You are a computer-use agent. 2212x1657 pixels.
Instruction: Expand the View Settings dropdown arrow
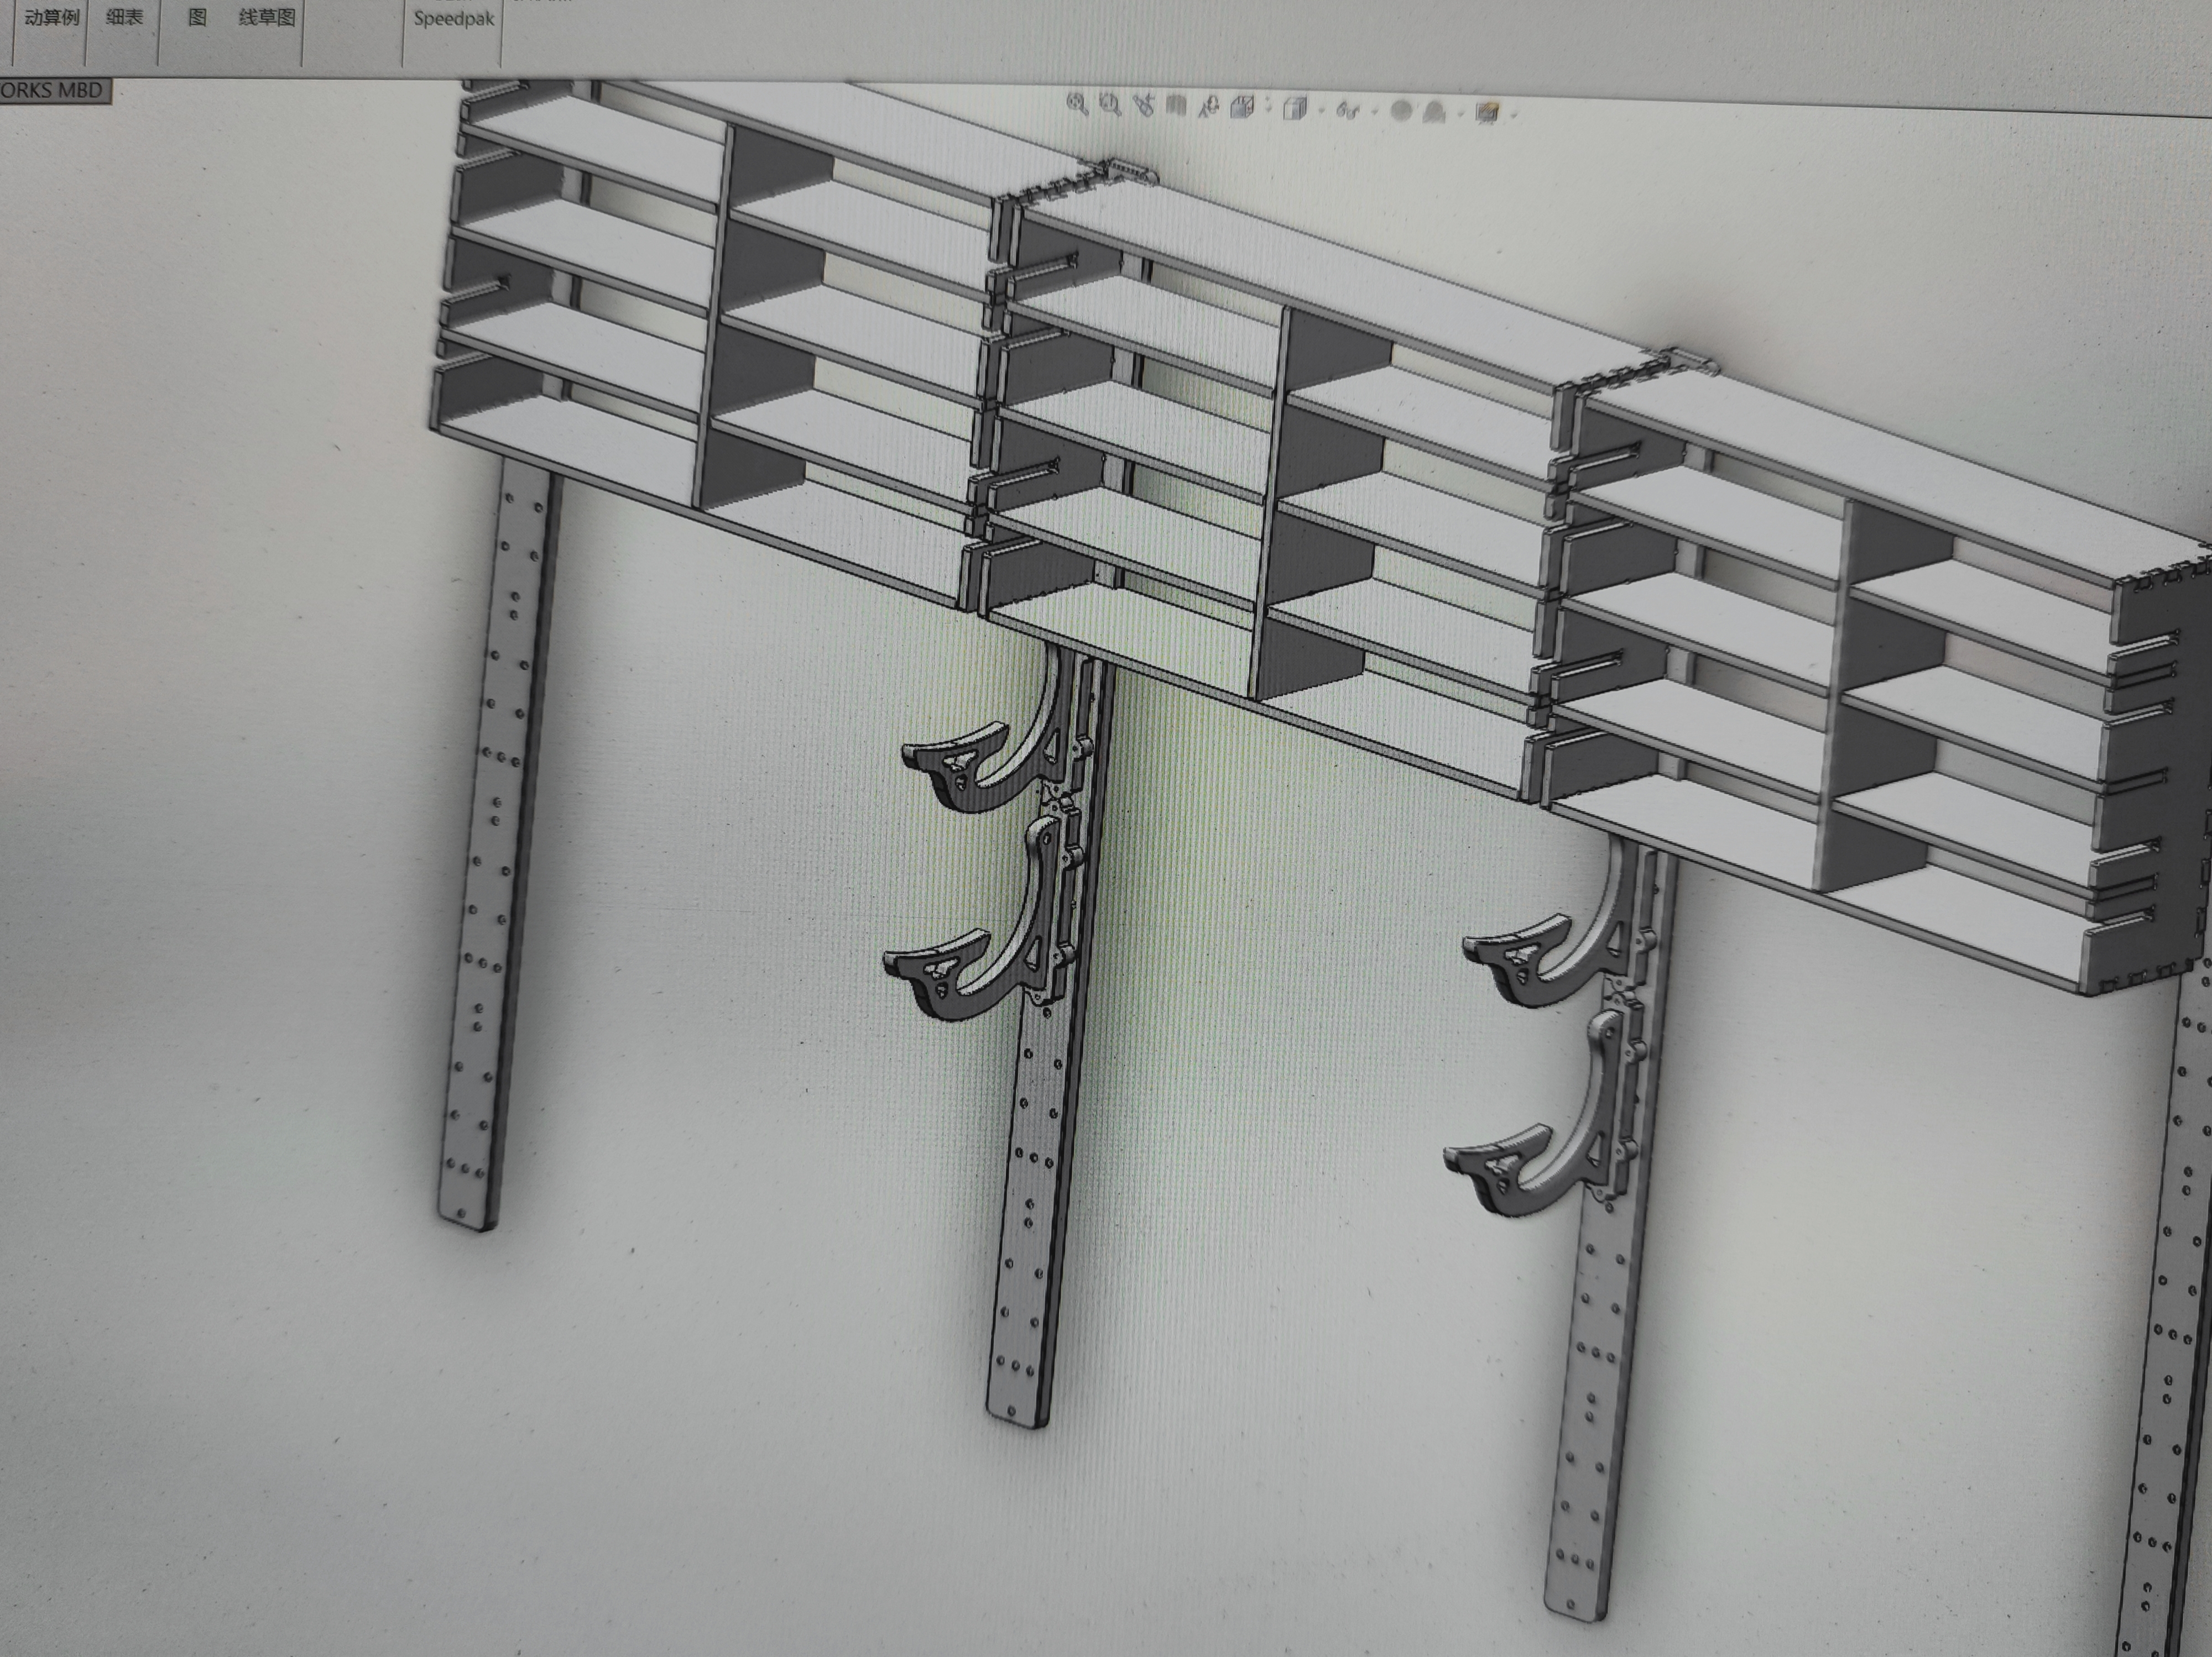click(1513, 115)
